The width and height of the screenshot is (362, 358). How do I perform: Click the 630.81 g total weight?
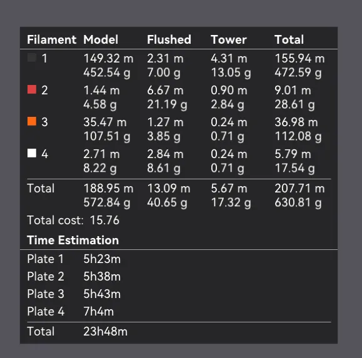coord(298,203)
